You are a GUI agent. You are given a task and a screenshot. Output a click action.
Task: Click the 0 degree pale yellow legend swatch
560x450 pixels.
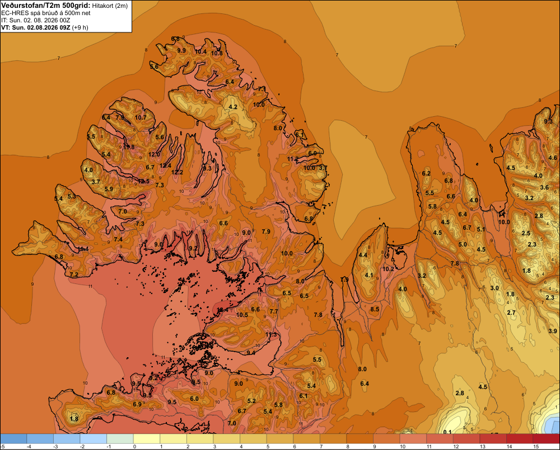[146, 439]
